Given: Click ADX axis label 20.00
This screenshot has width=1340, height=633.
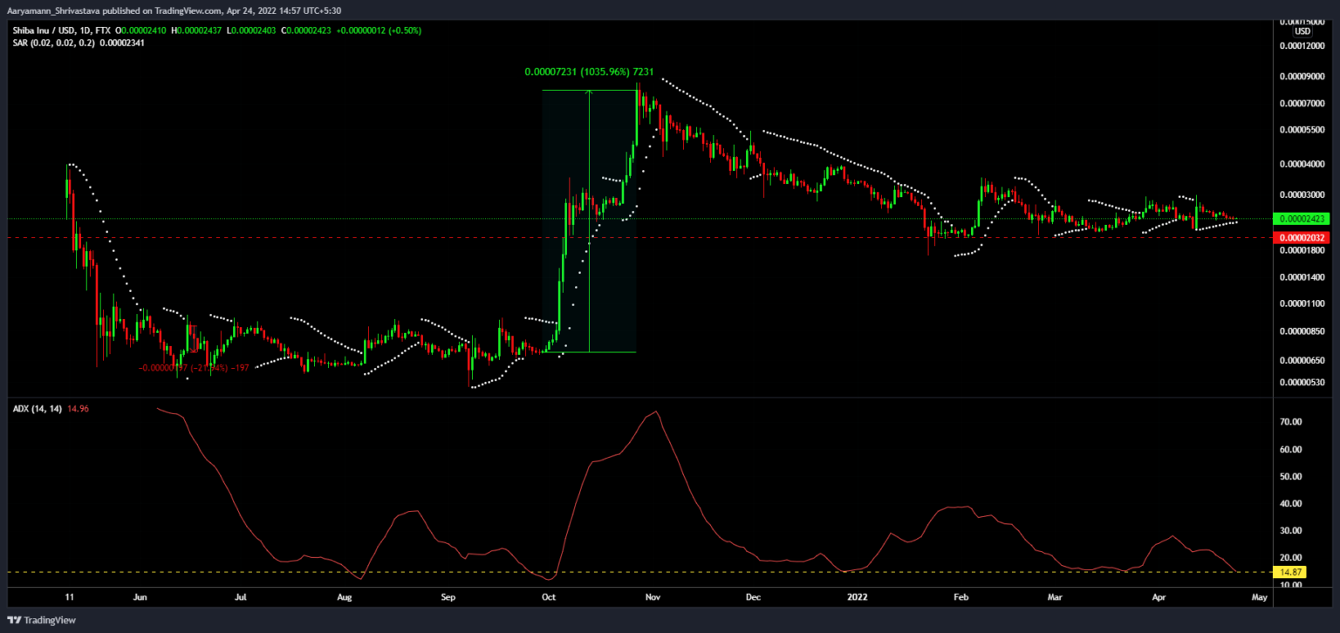Looking at the screenshot, I should pyautogui.click(x=1290, y=558).
